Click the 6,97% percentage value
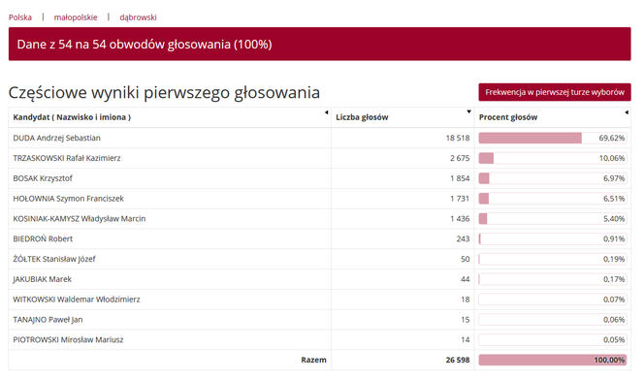644x379 pixels. coord(614,178)
